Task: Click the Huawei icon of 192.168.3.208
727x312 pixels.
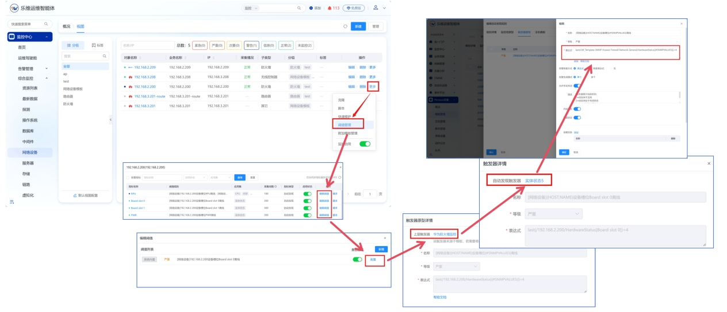Action: (x=131, y=77)
